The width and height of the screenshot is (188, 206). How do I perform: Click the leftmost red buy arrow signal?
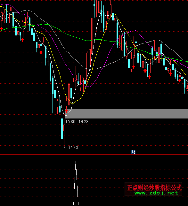tap(2, 29)
